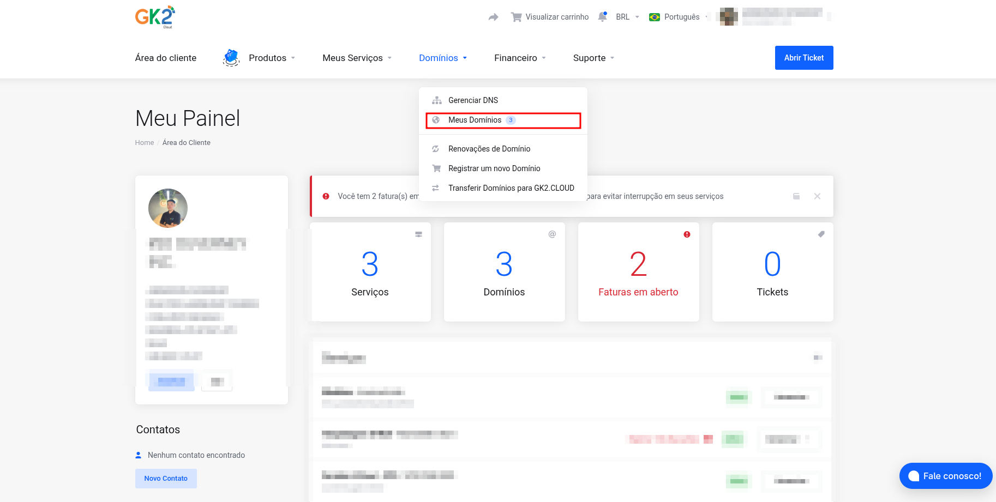Expand the Meus Serviços menu

[357, 58]
